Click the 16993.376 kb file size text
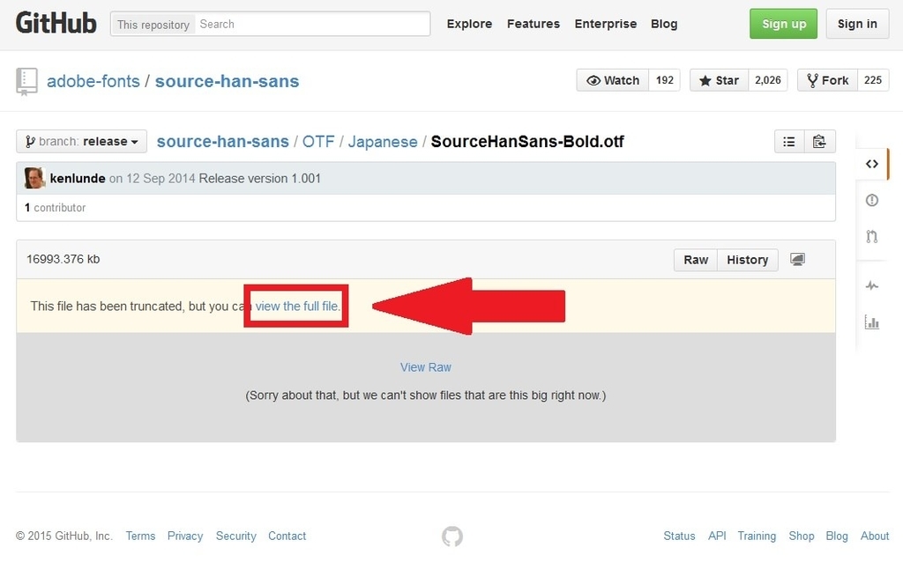 [63, 259]
